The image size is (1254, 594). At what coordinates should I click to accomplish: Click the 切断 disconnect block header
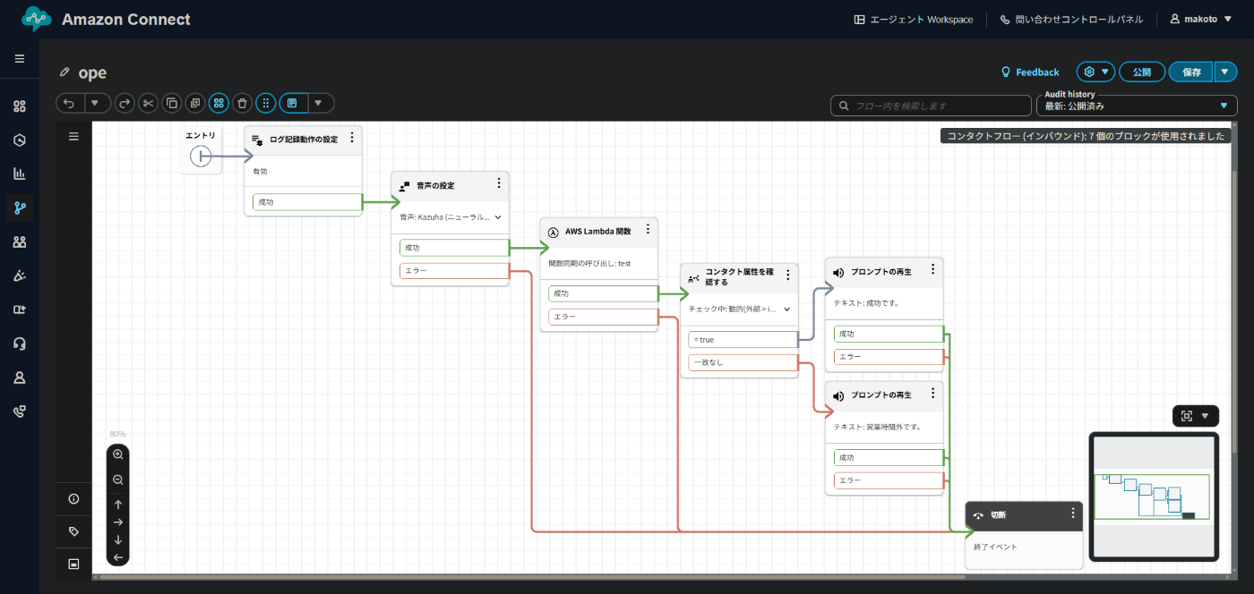tap(1024, 515)
